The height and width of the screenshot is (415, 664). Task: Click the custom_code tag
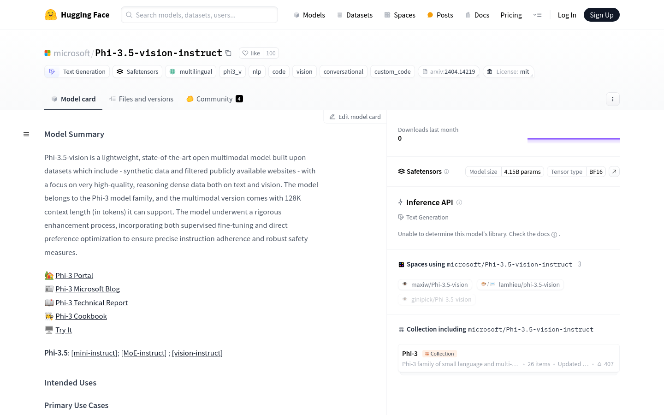pos(392,71)
